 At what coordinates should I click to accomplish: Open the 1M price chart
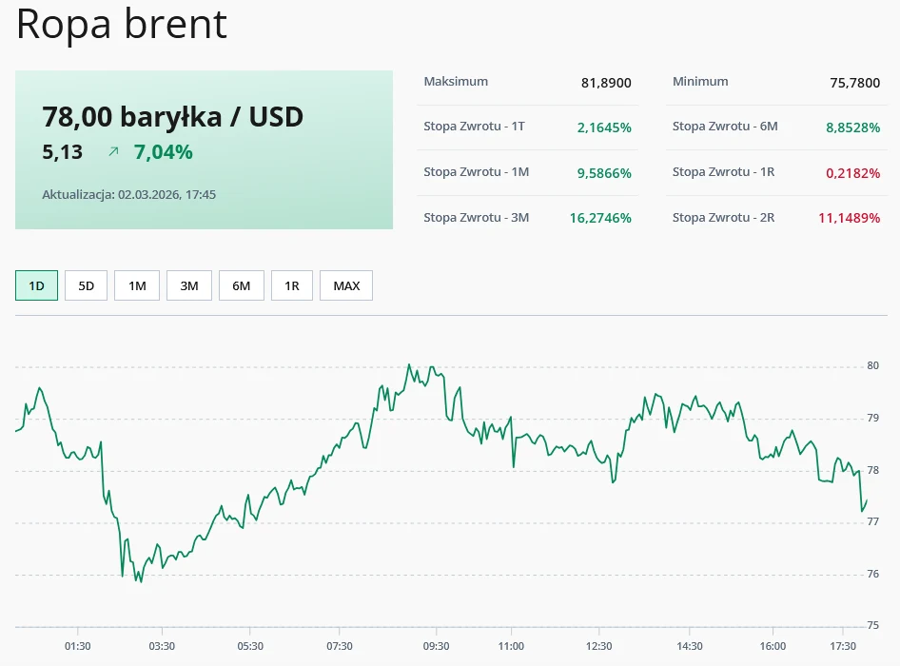click(x=136, y=284)
